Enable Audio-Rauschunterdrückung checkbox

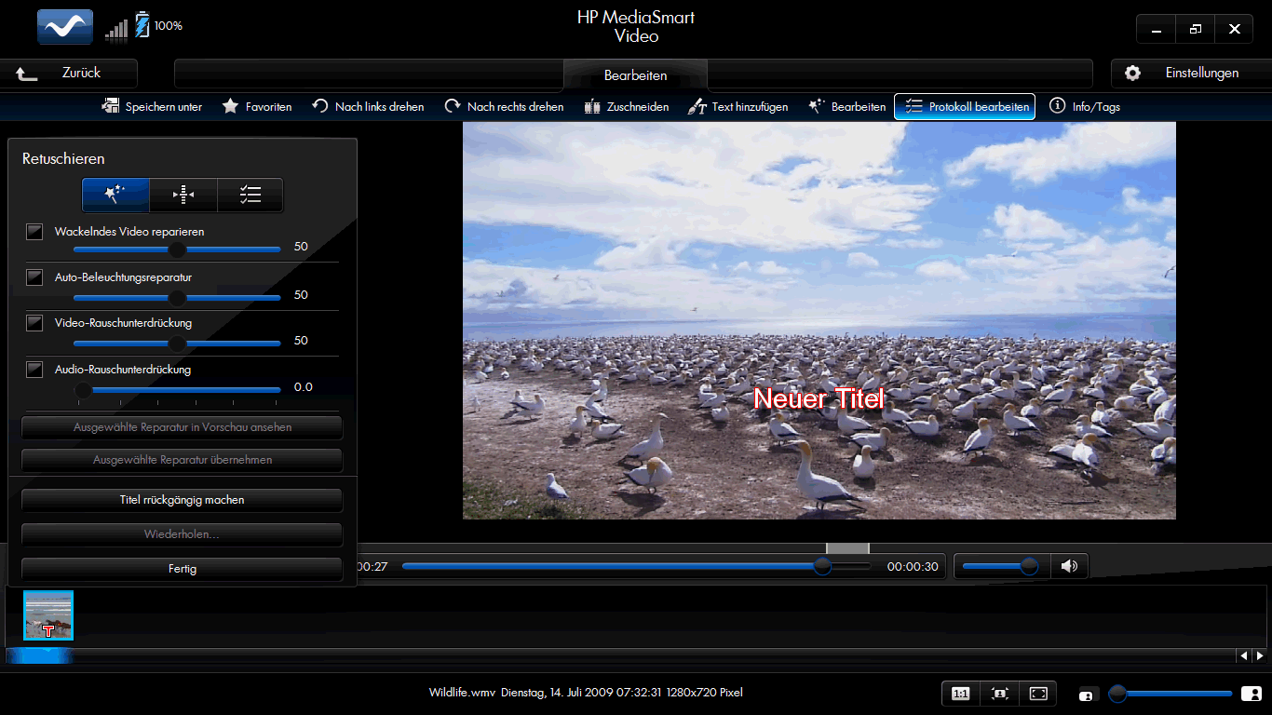pos(34,370)
